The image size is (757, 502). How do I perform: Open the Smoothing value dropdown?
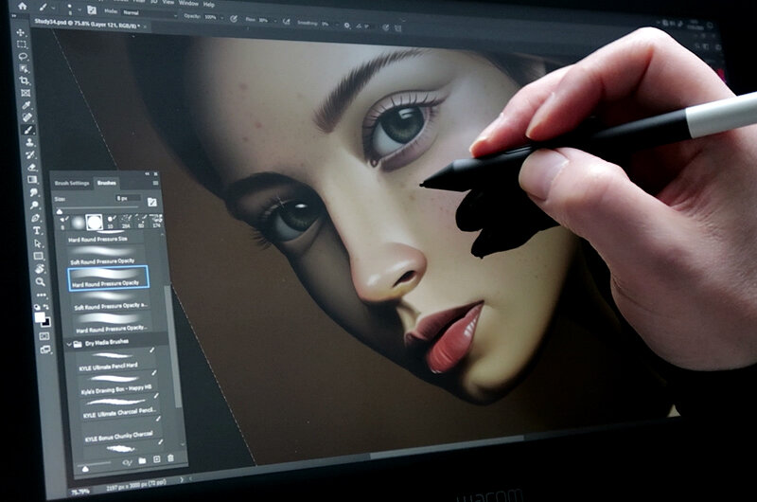(x=336, y=25)
